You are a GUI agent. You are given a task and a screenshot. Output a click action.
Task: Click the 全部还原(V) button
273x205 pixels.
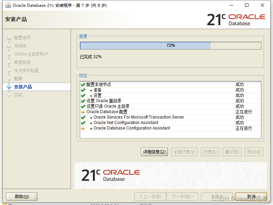(x=184, y=152)
